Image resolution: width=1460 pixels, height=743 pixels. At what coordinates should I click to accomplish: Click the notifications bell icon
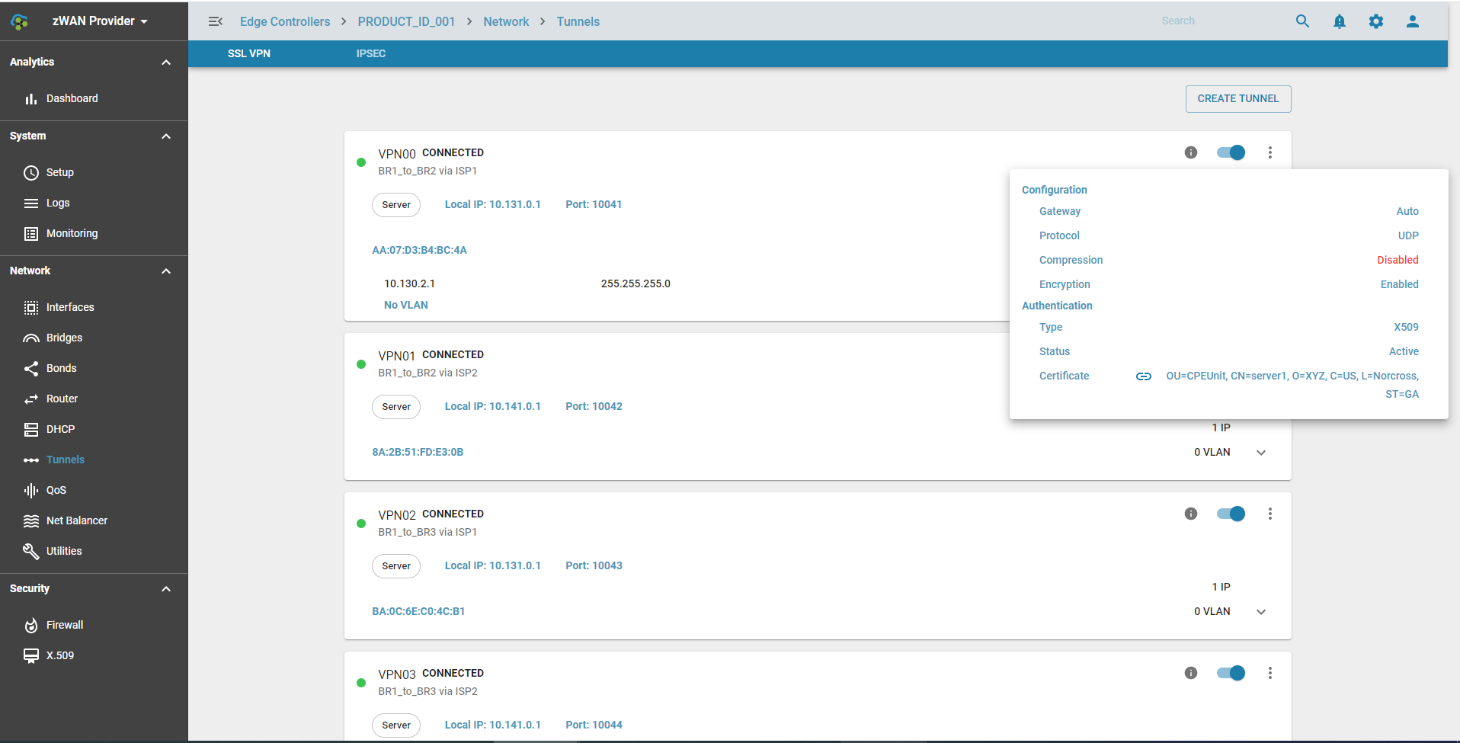tap(1339, 21)
